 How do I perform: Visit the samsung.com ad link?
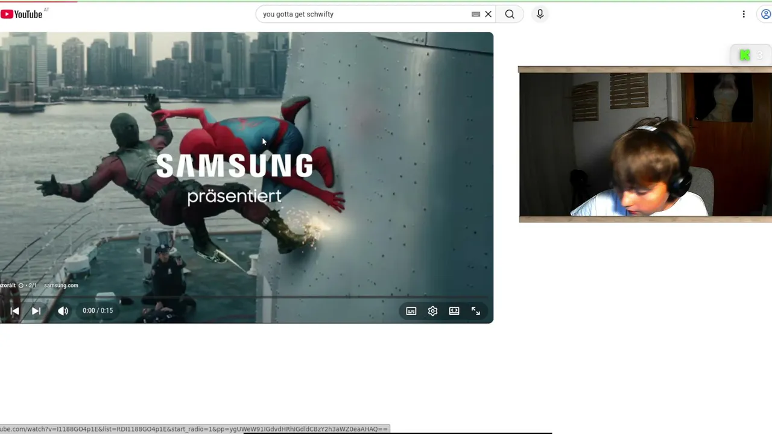click(61, 286)
